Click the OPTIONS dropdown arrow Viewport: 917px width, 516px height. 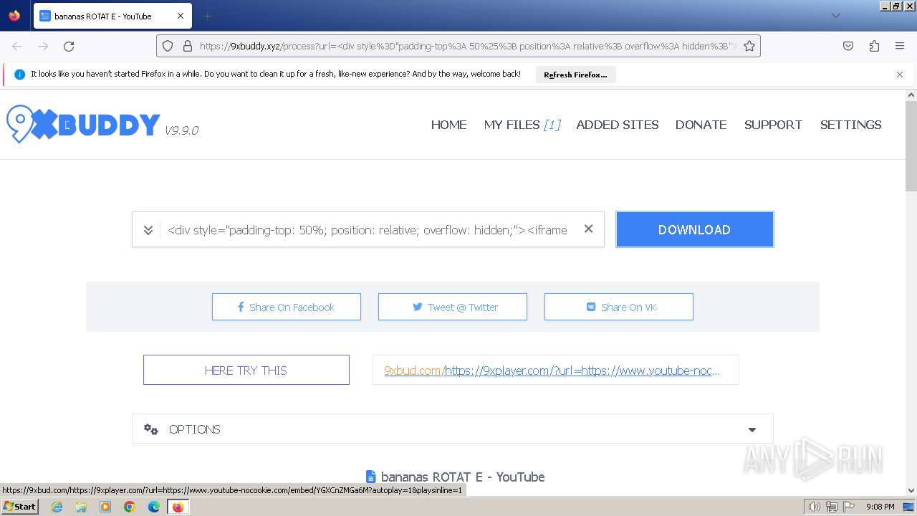(752, 429)
